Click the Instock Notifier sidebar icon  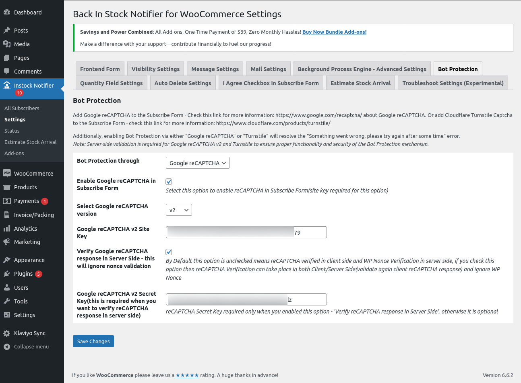coord(7,86)
